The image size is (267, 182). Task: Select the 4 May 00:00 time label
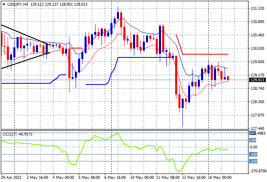pyautogui.click(x=64, y=178)
